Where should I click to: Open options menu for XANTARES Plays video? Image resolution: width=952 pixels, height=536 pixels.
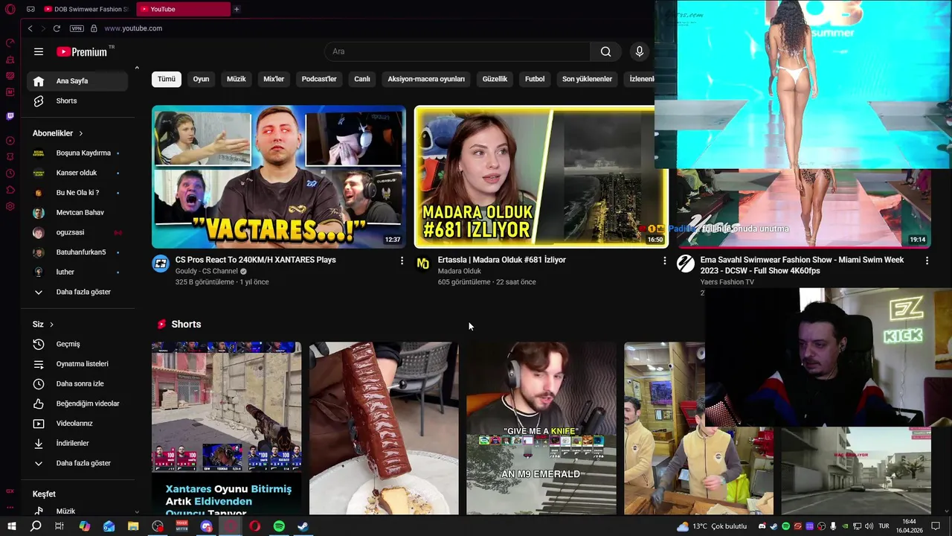[x=402, y=261]
